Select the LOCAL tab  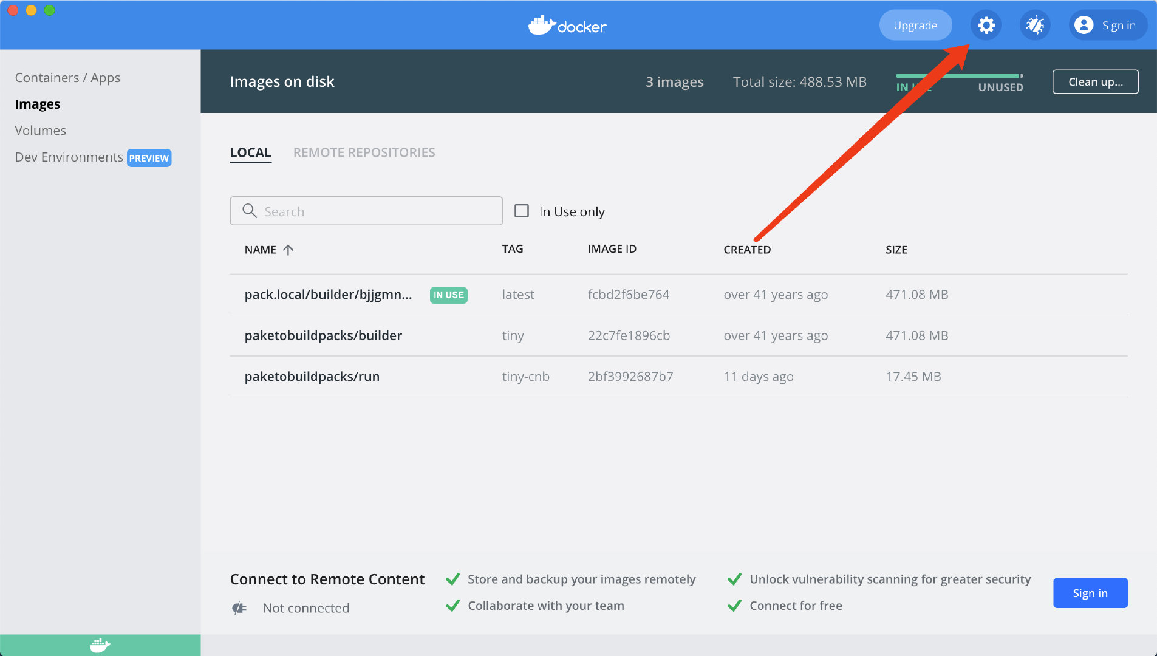pos(250,152)
